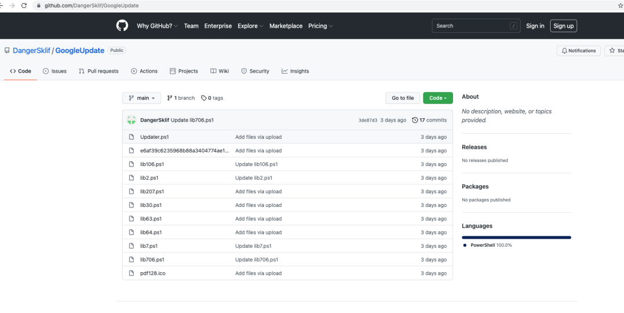
Task: Click the browser forward arrow
Action: tap(12, 6)
